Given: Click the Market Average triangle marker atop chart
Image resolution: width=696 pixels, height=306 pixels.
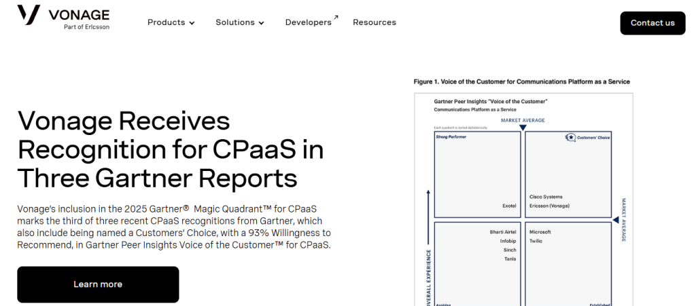Looking at the screenshot, I should click(523, 128).
